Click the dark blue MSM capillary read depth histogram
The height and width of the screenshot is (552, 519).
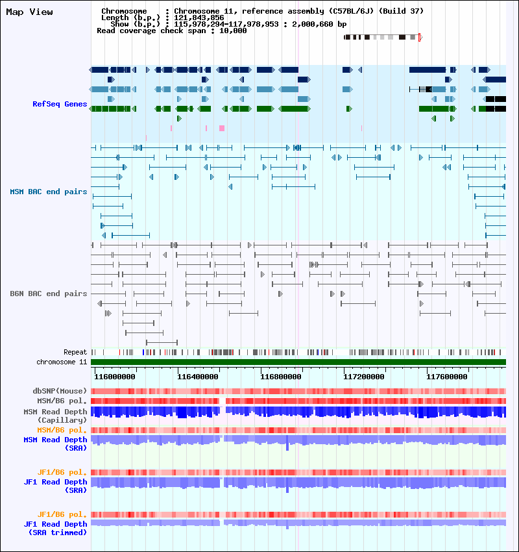[x=298, y=412]
